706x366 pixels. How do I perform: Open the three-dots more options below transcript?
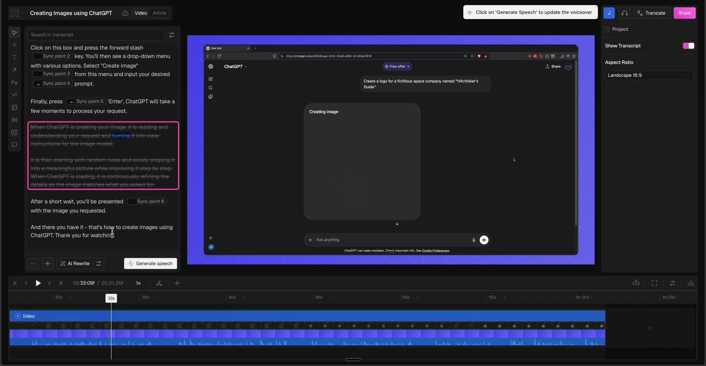click(33, 264)
